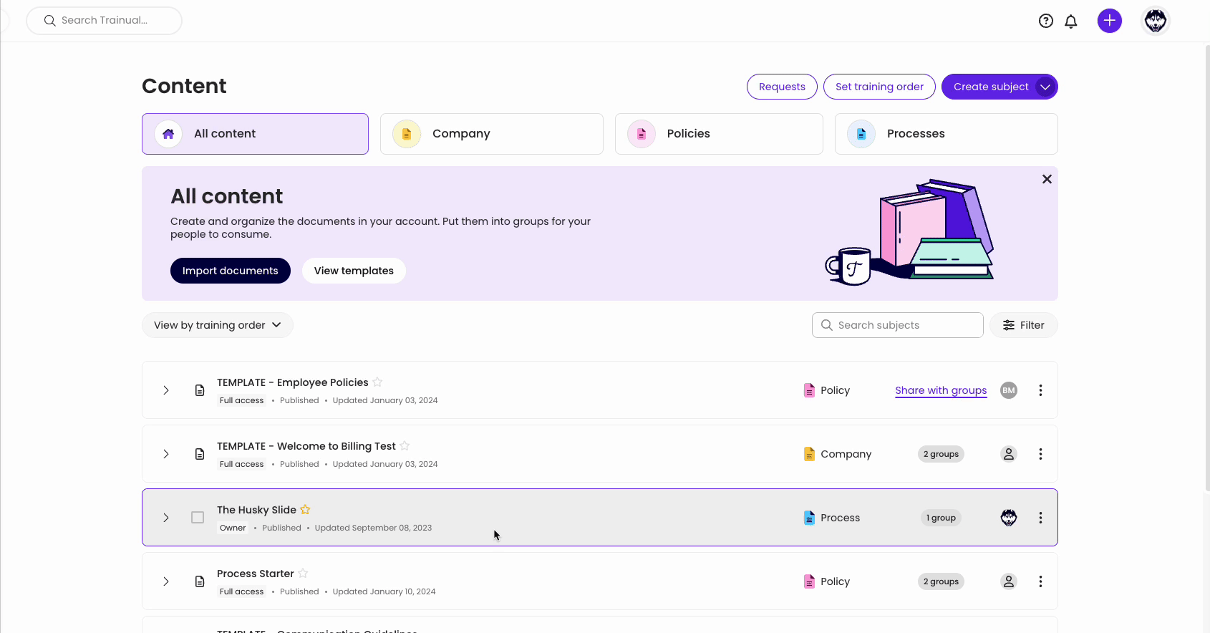Image resolution: width=1210 pixels, height=633 pixels.
Task: Open the husky profile avatar menu
Action: (x=1156, y=21)
